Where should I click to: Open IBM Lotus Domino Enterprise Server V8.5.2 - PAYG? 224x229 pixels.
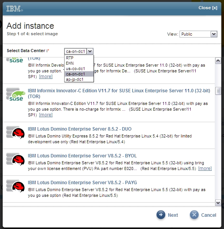82,183
